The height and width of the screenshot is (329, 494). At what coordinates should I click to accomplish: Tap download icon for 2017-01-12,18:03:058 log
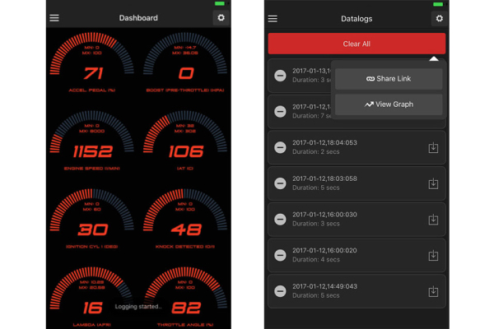click(x=433, y=183)
